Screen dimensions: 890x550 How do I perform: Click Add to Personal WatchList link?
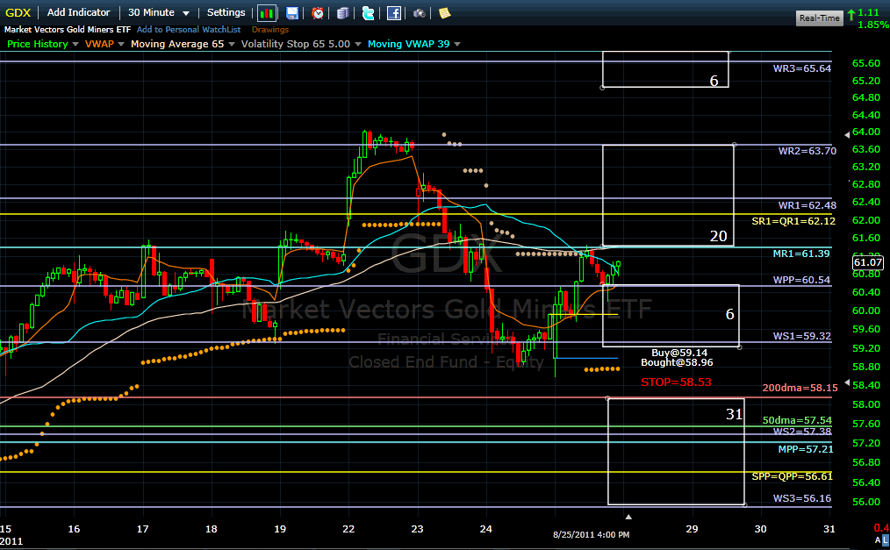point(189,30)
